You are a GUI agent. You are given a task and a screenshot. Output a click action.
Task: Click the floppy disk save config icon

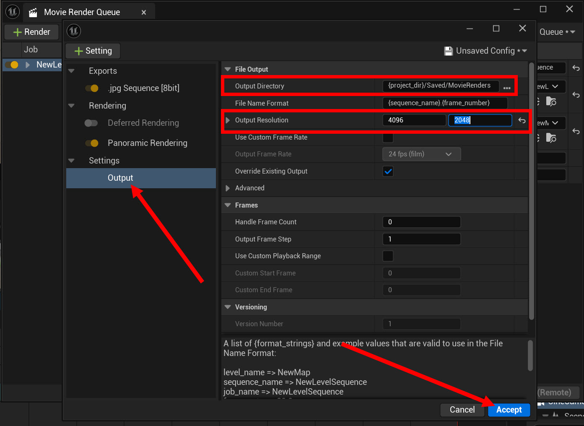click(449, 51)
